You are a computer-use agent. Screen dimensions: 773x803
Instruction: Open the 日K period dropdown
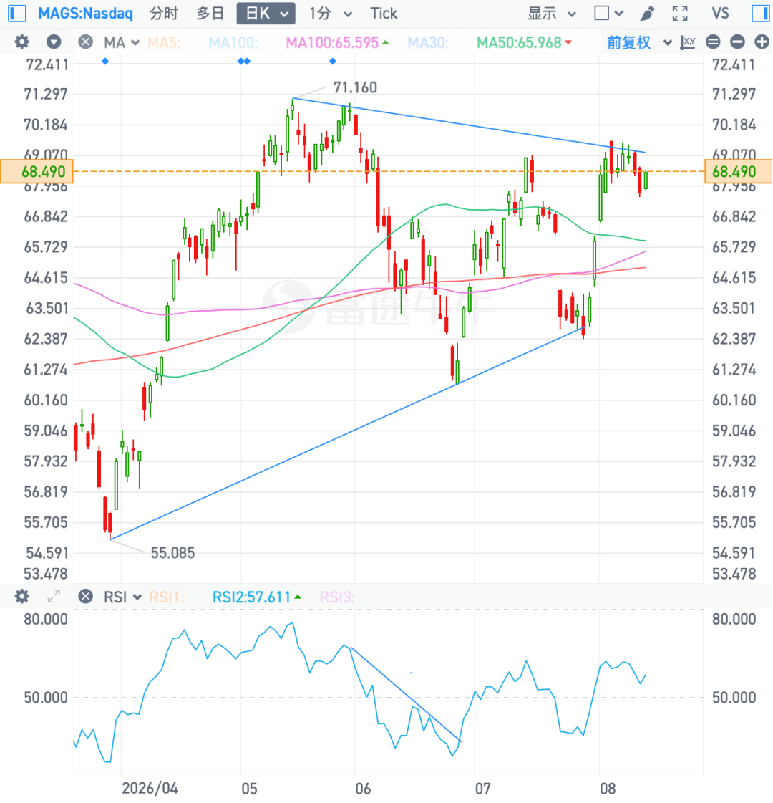click(266, 14)
